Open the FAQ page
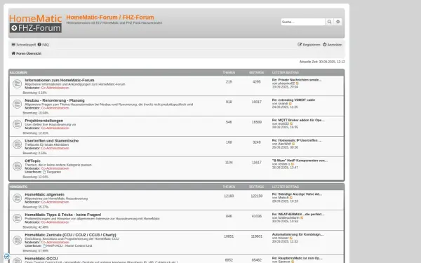The height and width of the screenshot is (263, 421). coord(44,45)
